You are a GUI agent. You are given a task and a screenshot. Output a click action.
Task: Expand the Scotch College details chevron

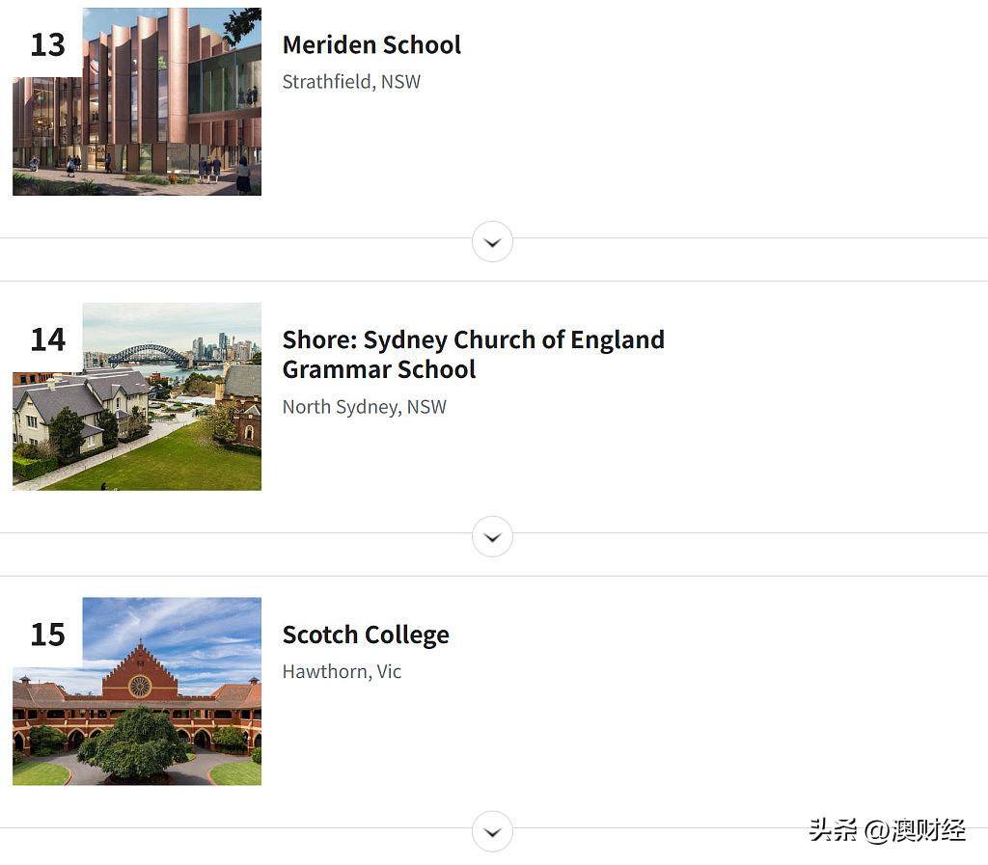tap(492, 831)
